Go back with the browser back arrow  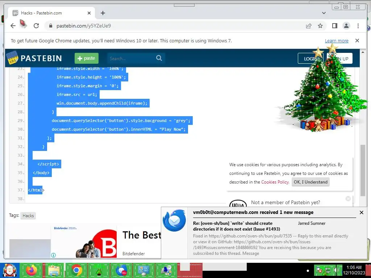[x=13, y=26]
